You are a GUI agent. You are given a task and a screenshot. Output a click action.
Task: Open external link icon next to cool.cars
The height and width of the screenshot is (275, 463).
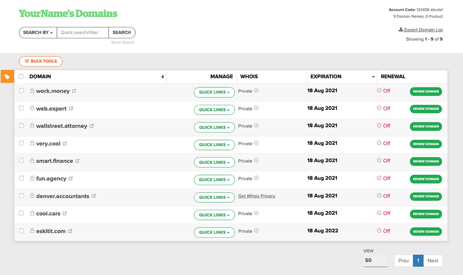click(x=65, y=213)
